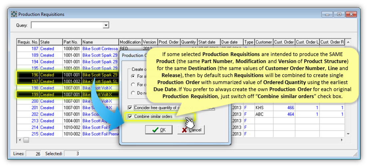Image resolution: width=368 pixels, height=167 pixels.
Task: Click the Cust. Order L column header
Action: point(307,42)
